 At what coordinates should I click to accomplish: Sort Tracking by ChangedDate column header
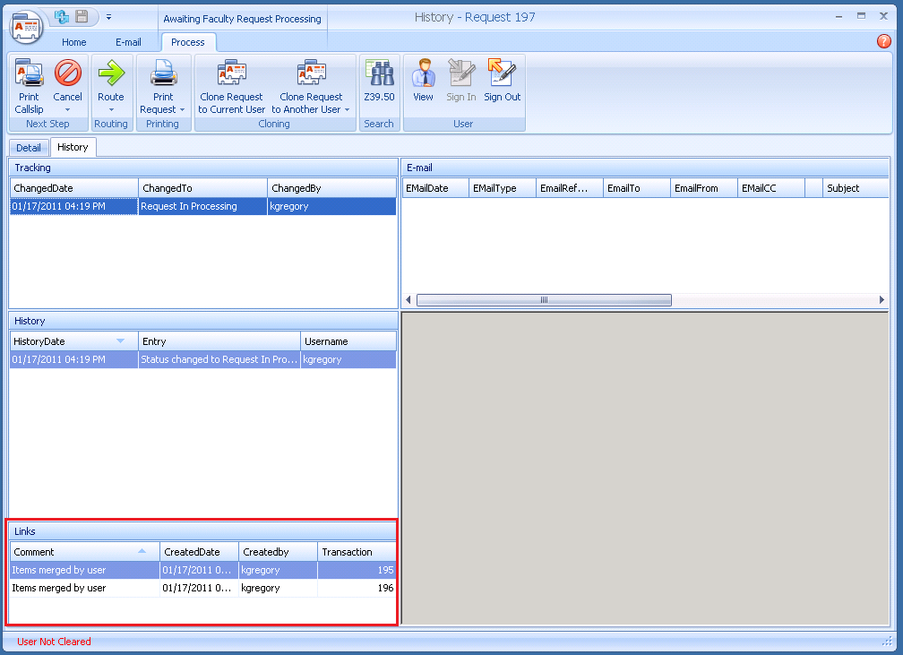[72, 187]
